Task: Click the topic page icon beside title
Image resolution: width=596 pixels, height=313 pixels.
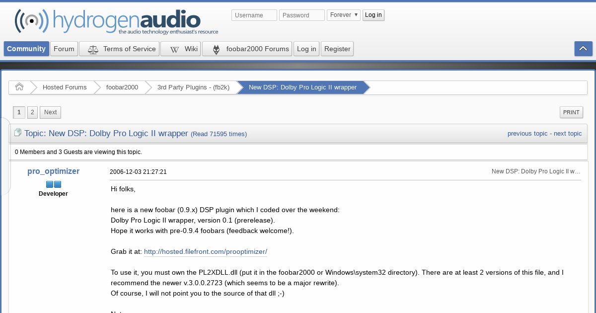Action: (18, 133)
